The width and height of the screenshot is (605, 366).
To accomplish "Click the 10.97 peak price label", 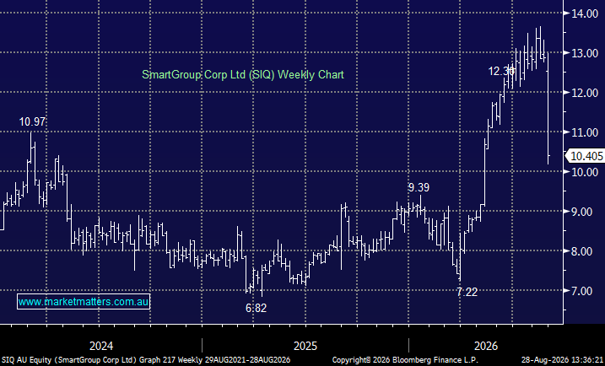I will [x=32, y=122].
